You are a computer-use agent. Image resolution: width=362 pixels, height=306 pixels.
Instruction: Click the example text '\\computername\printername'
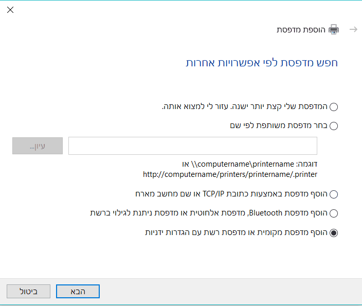pyautogui.click(x=243, y=164)
